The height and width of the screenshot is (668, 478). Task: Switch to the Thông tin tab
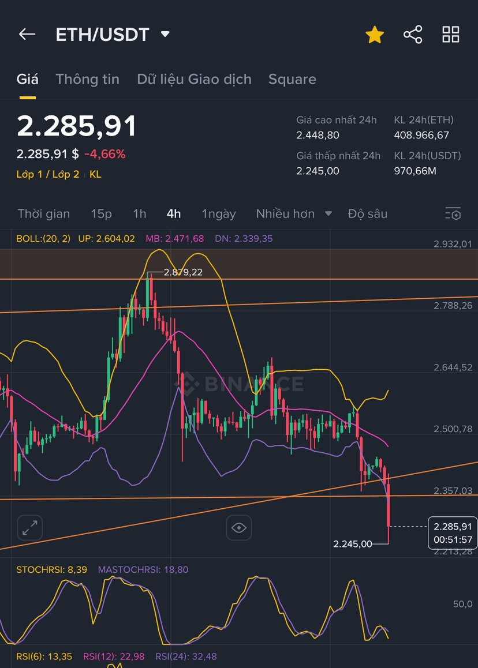(x=87, y=79)
